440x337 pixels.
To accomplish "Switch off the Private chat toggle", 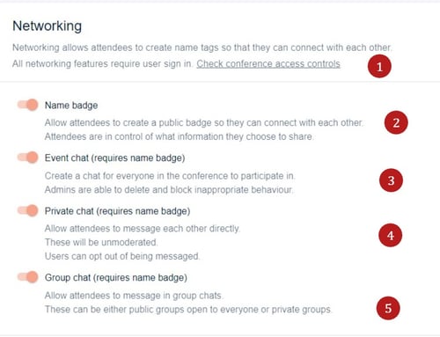I will 28,210.
